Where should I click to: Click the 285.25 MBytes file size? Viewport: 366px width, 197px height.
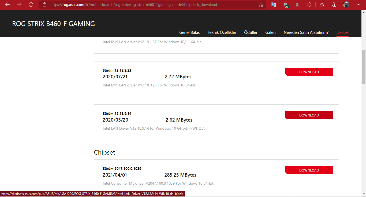(180, 175)
